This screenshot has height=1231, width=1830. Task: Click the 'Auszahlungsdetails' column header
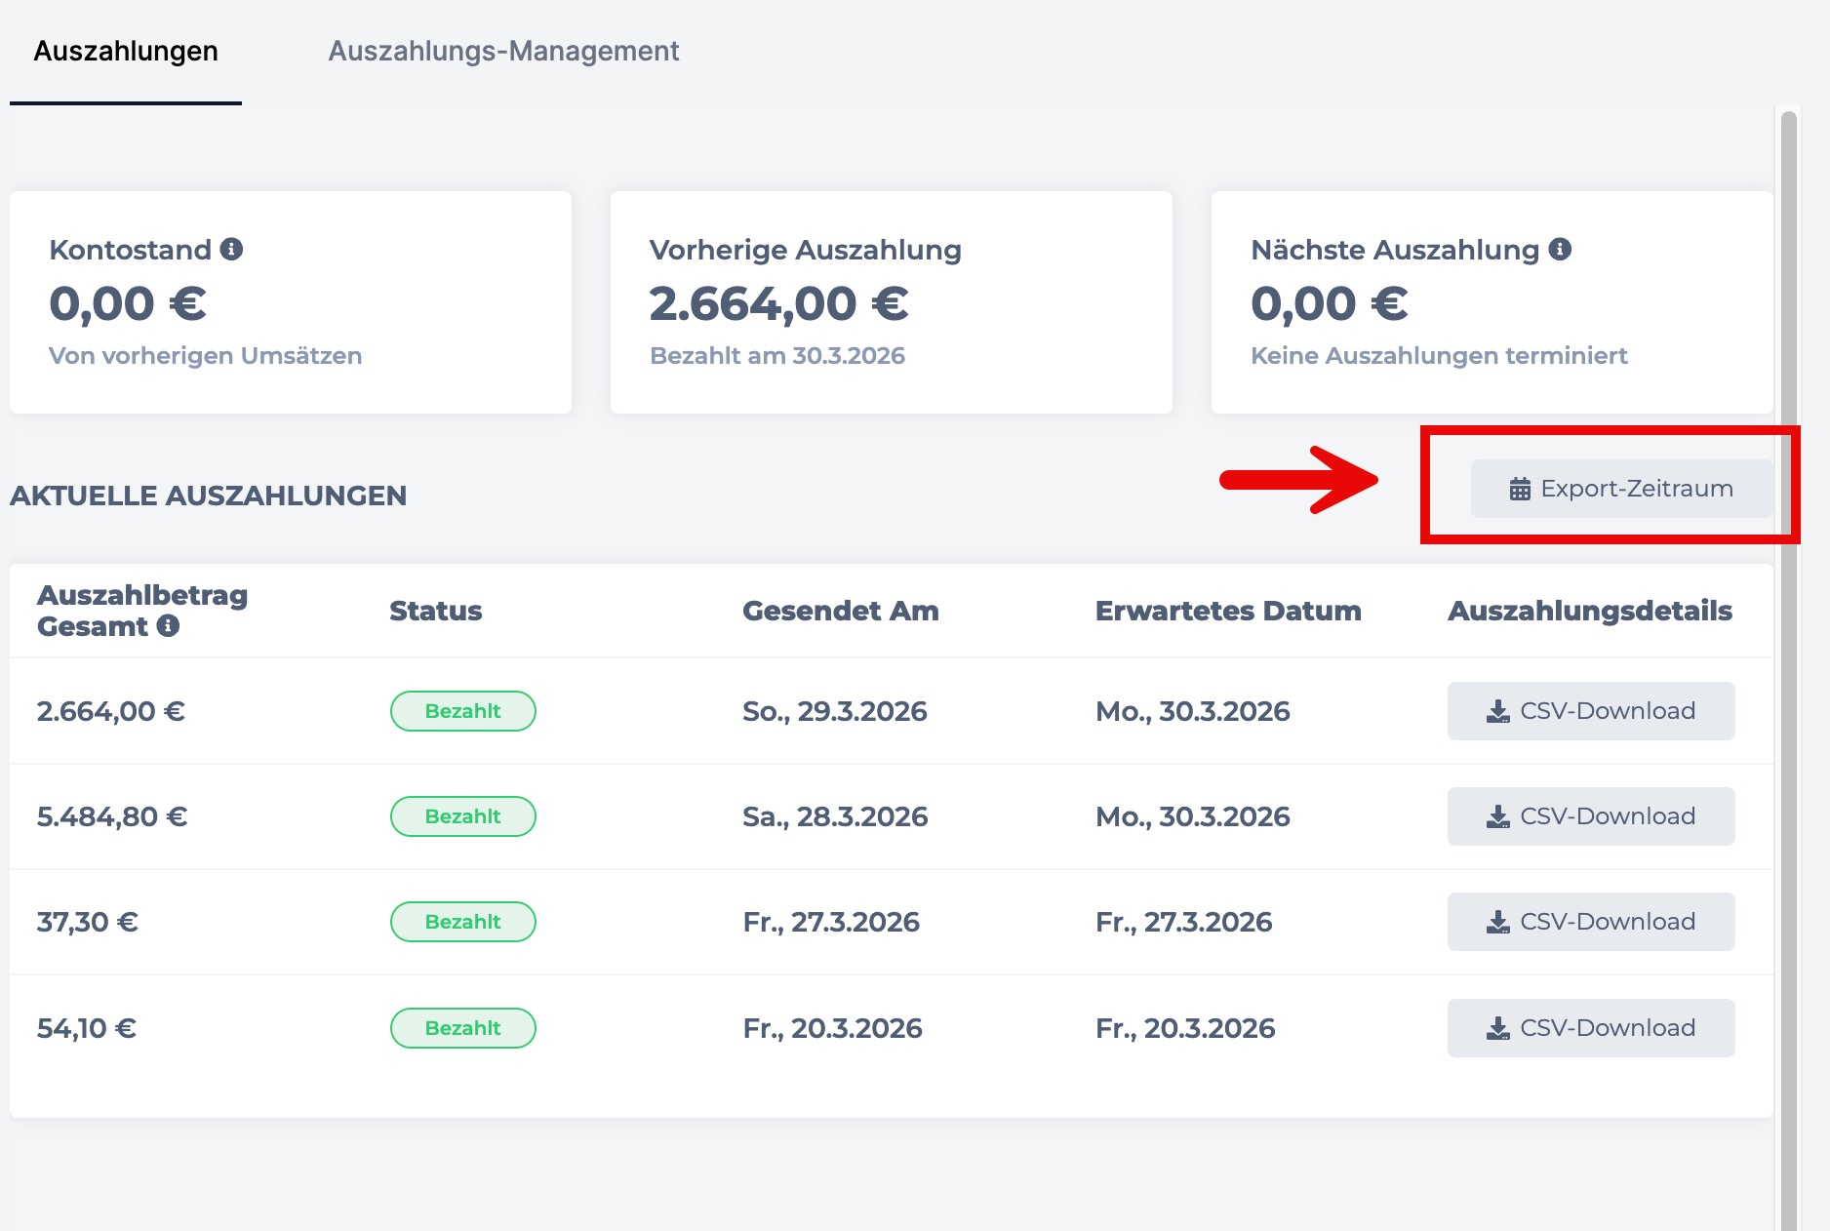tap(1590, 611)
